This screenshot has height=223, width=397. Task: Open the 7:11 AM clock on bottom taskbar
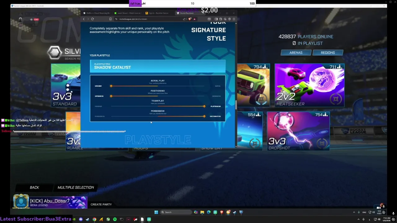click(x=386, y=219)
